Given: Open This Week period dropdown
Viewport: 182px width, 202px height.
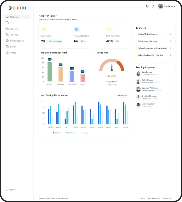Looking at the screenshot, I should (122, 96).
